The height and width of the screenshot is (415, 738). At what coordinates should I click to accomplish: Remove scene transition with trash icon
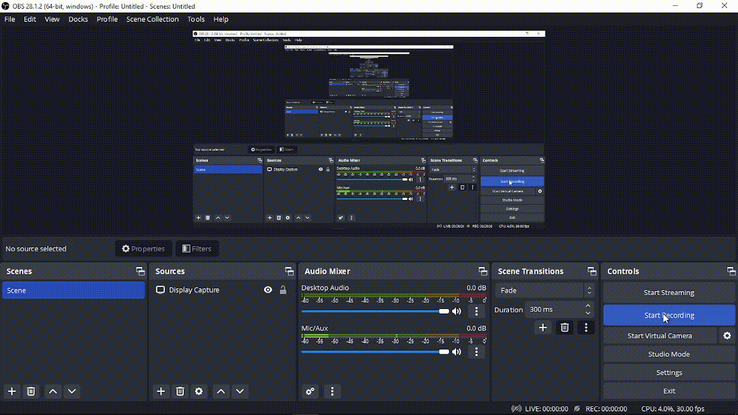click(x=564, y=327)
